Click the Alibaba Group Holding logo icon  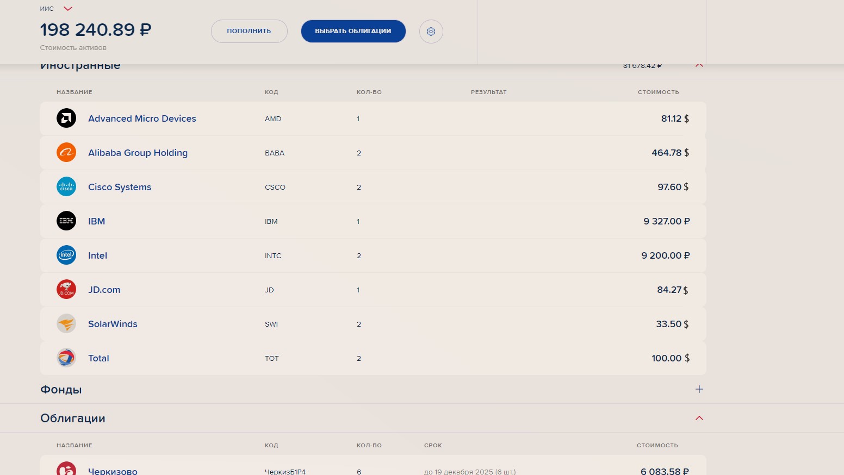coord(66,153)
